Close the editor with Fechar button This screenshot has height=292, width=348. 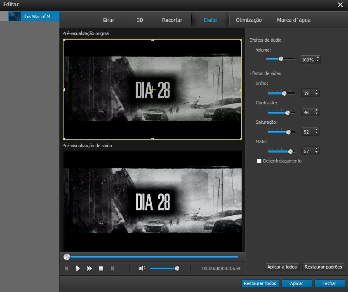pos(329,283)
